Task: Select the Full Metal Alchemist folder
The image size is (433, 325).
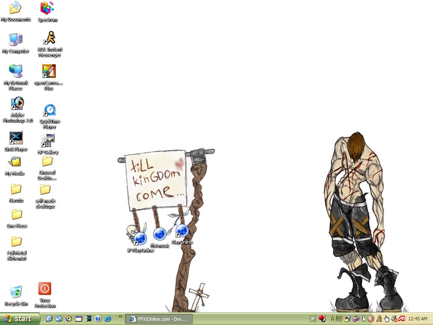Action: point(16,248)
